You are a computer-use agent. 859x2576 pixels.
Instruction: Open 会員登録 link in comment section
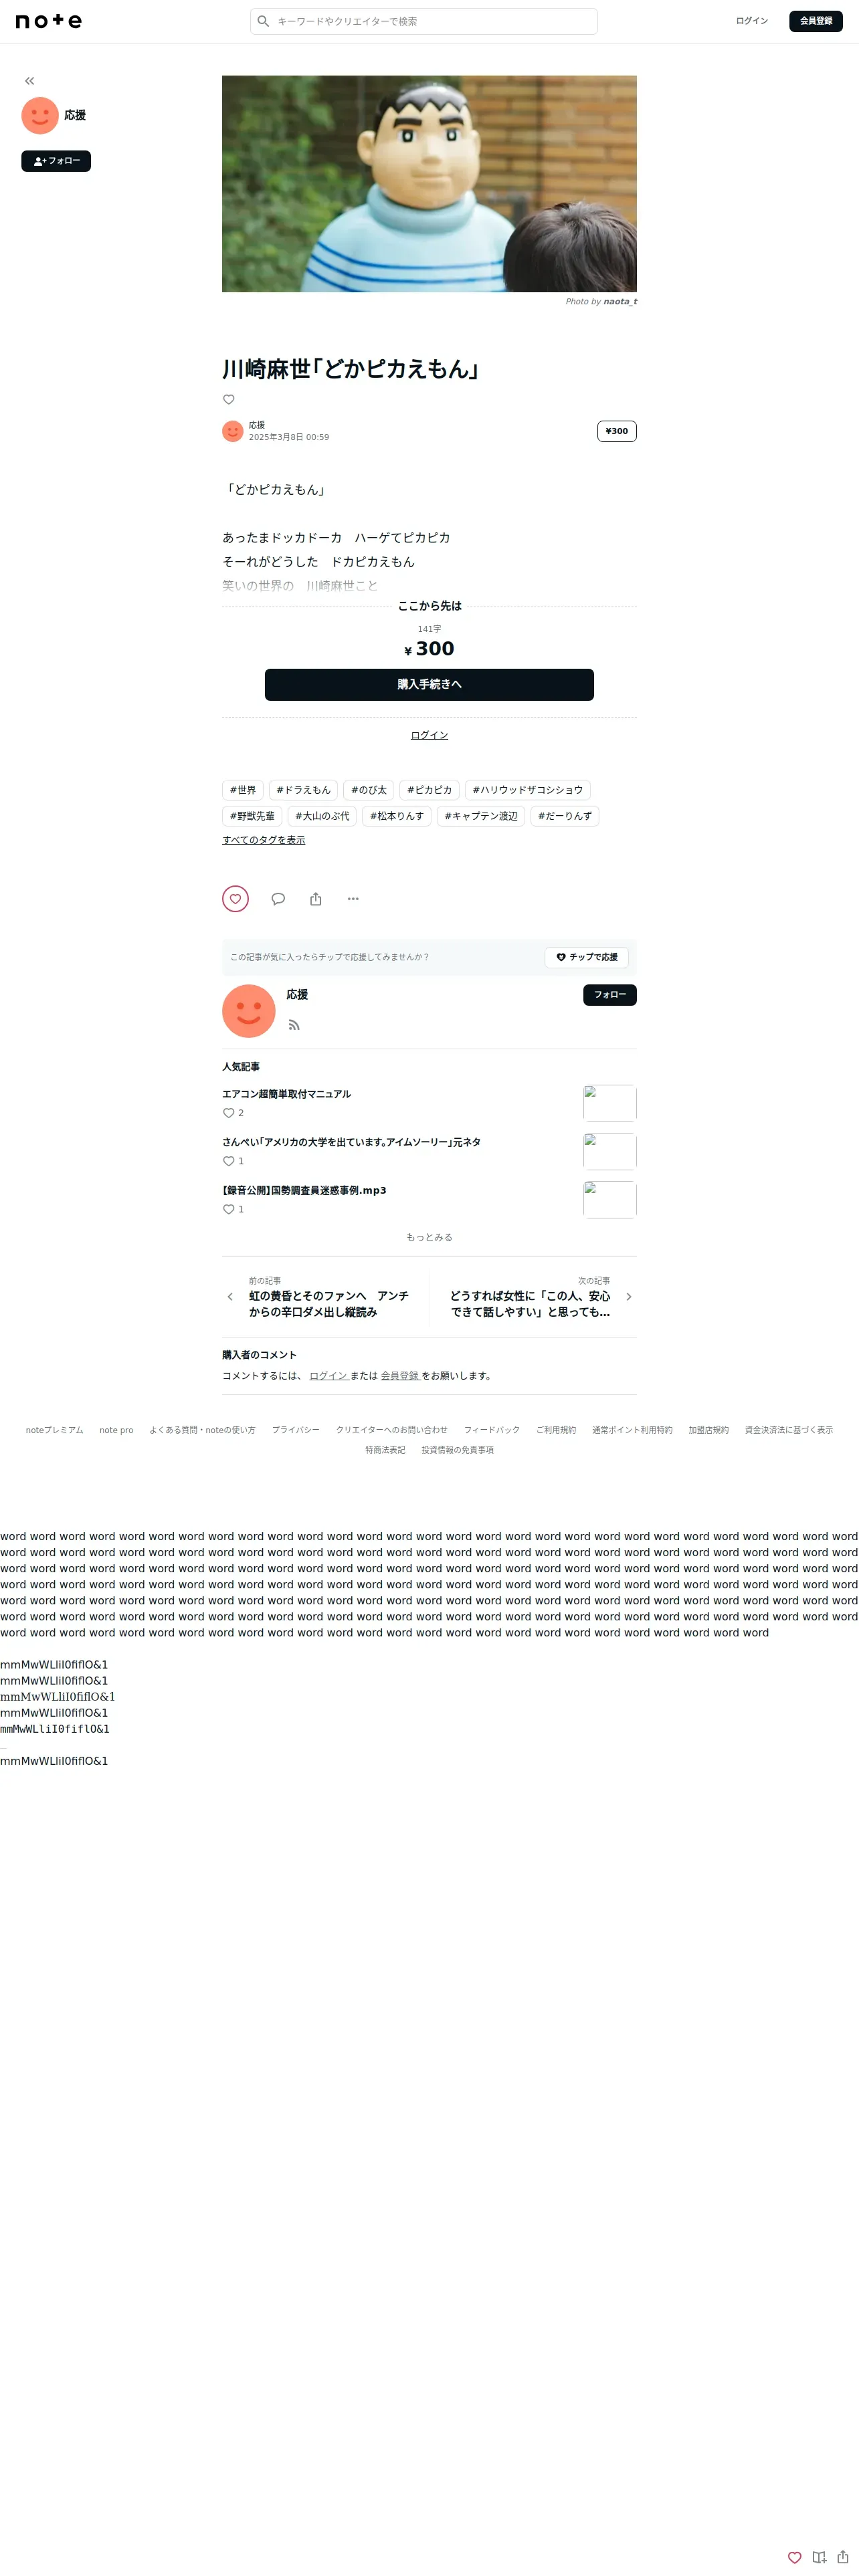coord(400,1376)
